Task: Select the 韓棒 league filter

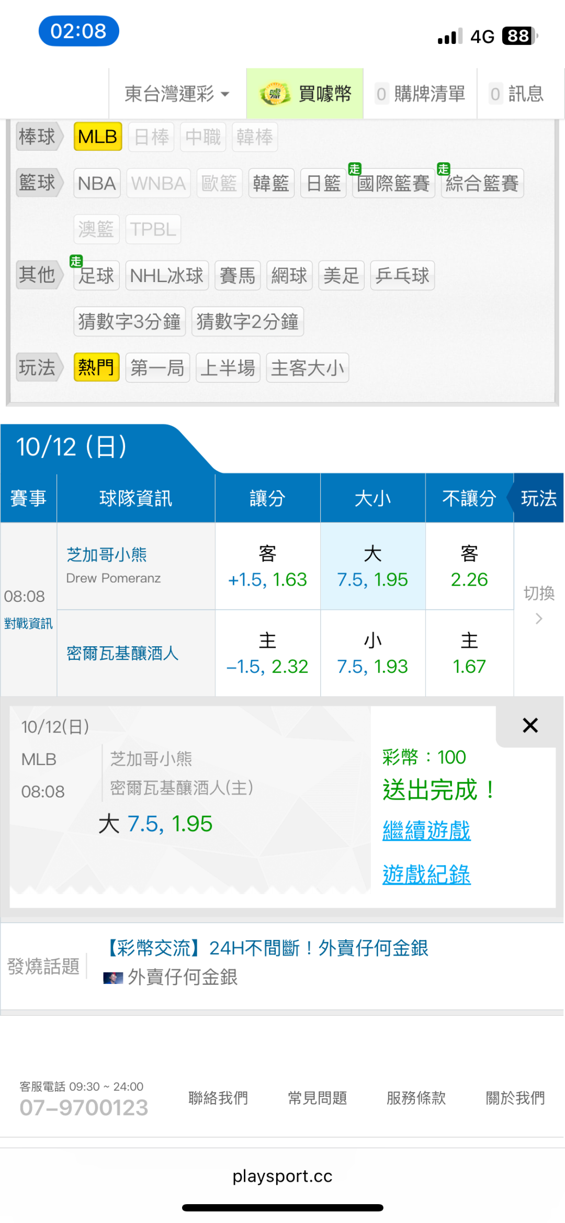Action: point(255,137)
